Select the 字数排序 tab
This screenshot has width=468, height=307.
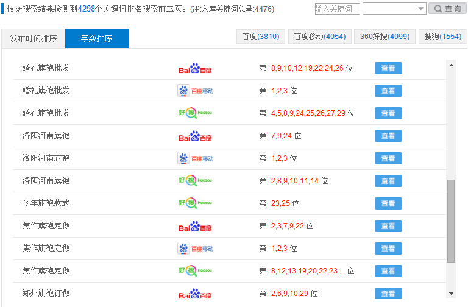(97, 38)
